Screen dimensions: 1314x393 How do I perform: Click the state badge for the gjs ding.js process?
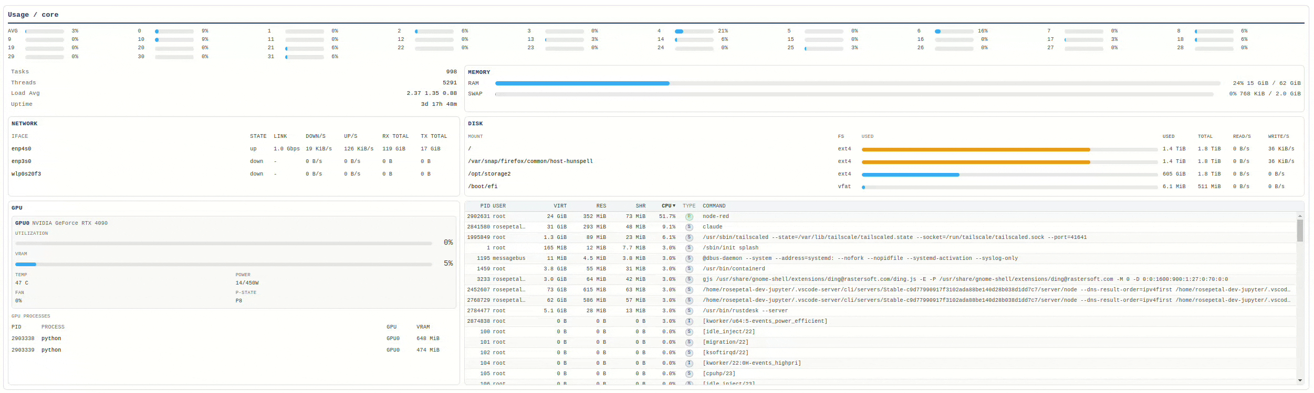tap(689, 279)
